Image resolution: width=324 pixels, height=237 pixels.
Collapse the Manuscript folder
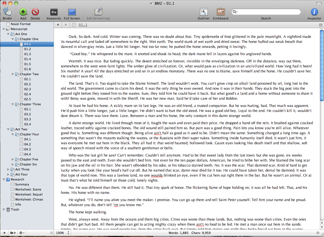tap(4, 29)
